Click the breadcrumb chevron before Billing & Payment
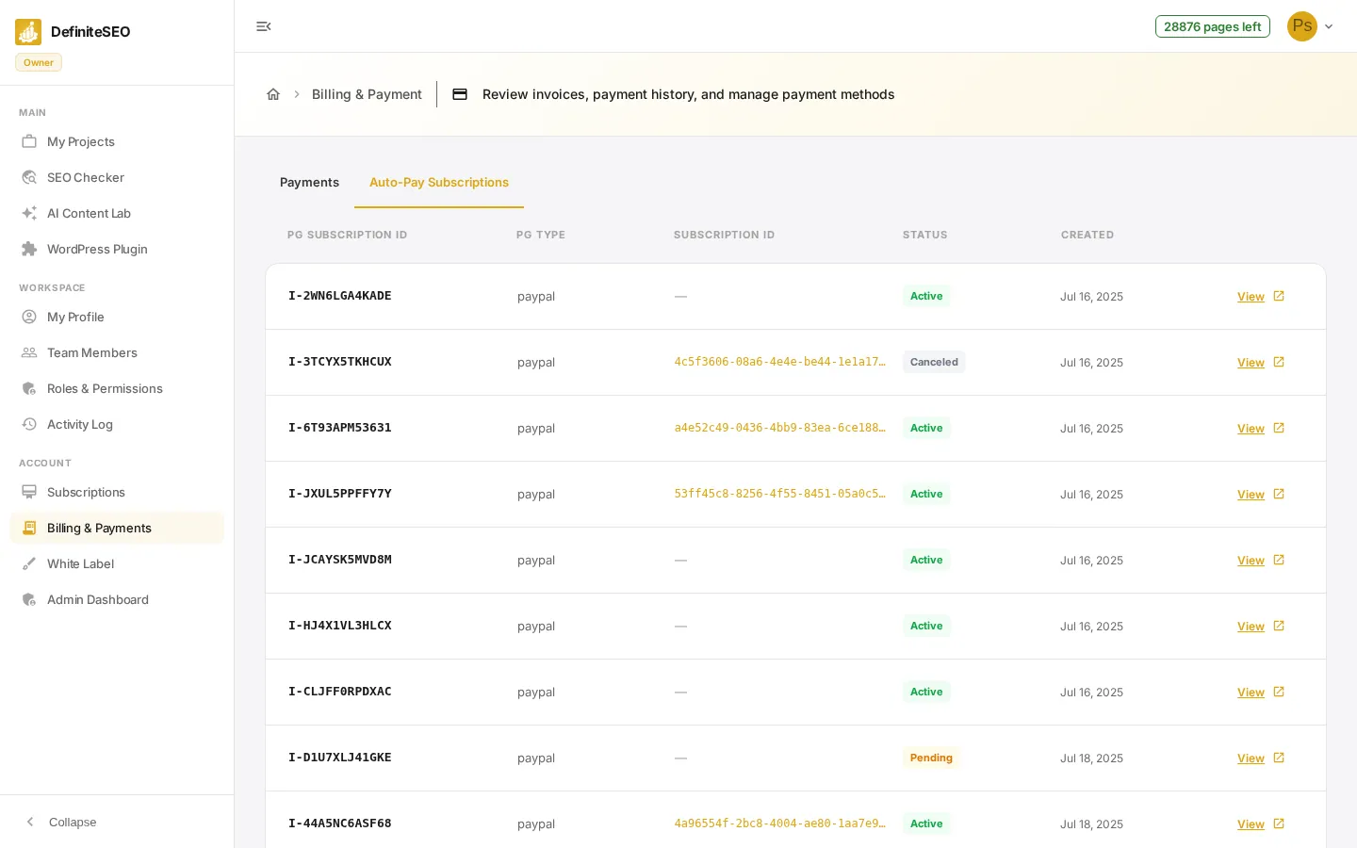The width and height of the screenshot is (1357, 848). click(x=297, y=94)
